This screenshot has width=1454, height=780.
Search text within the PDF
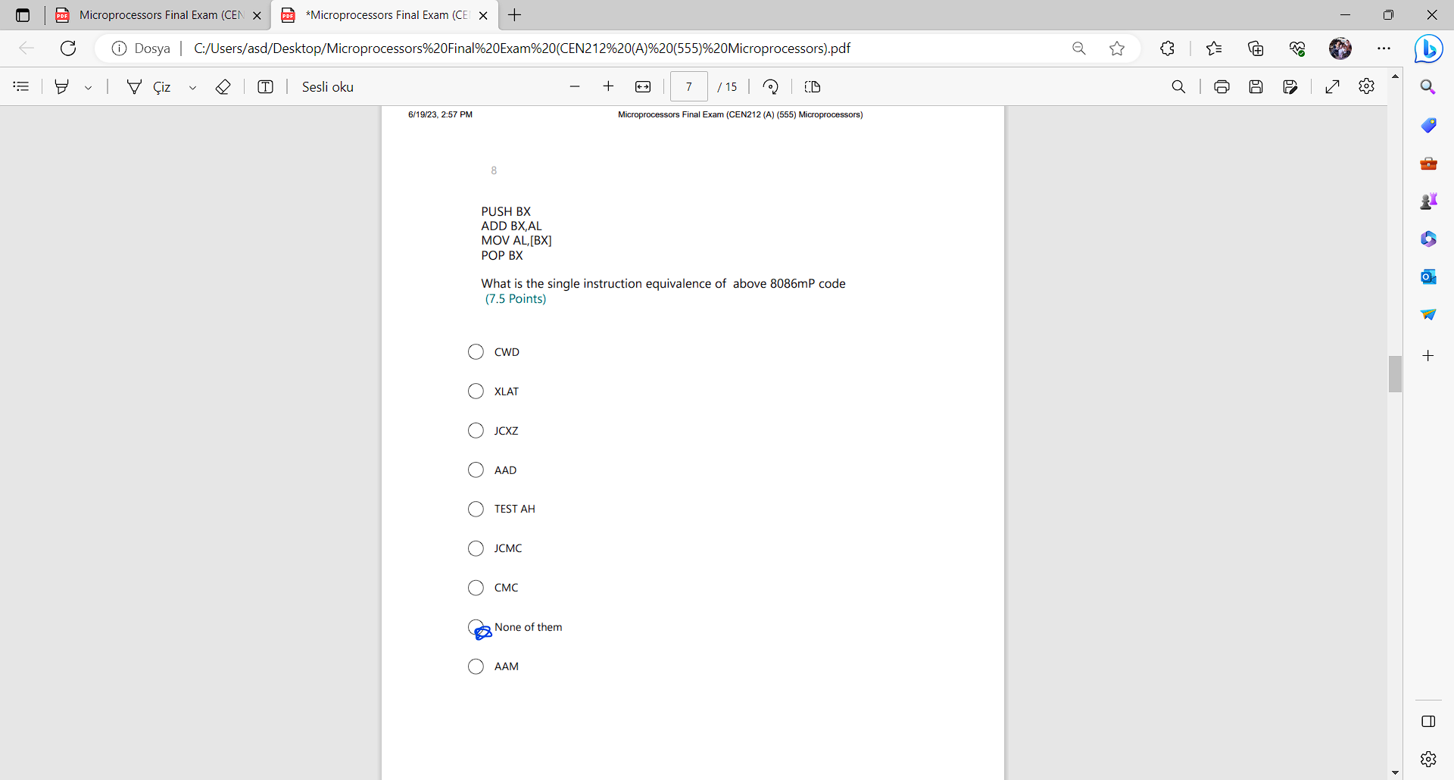(x=1179, y=86)
